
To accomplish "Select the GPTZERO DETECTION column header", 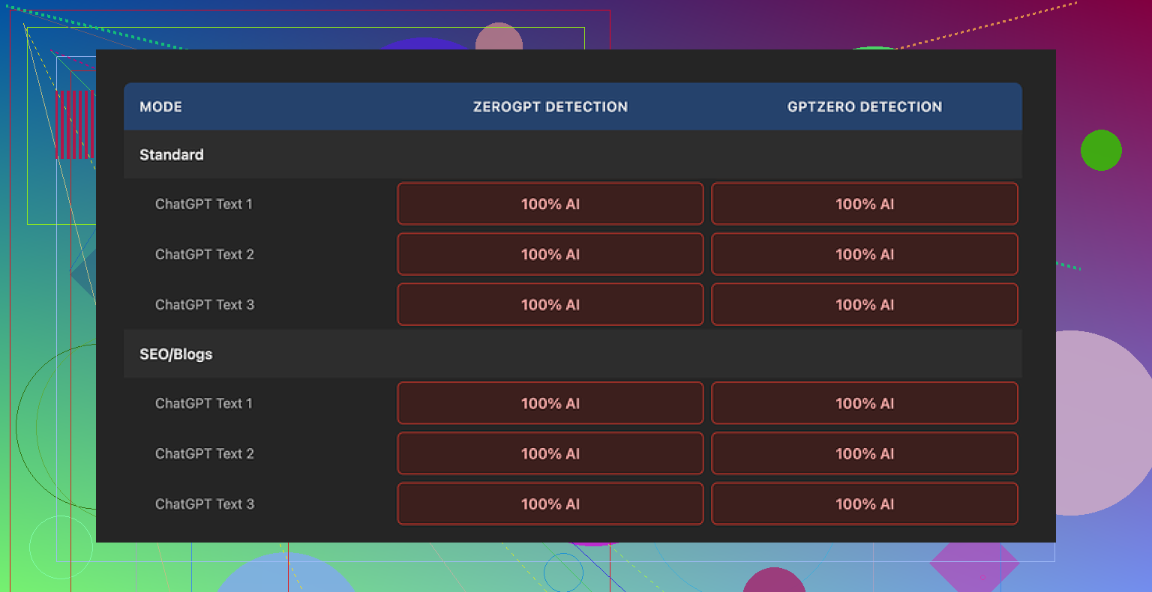I will pos(864,106).
